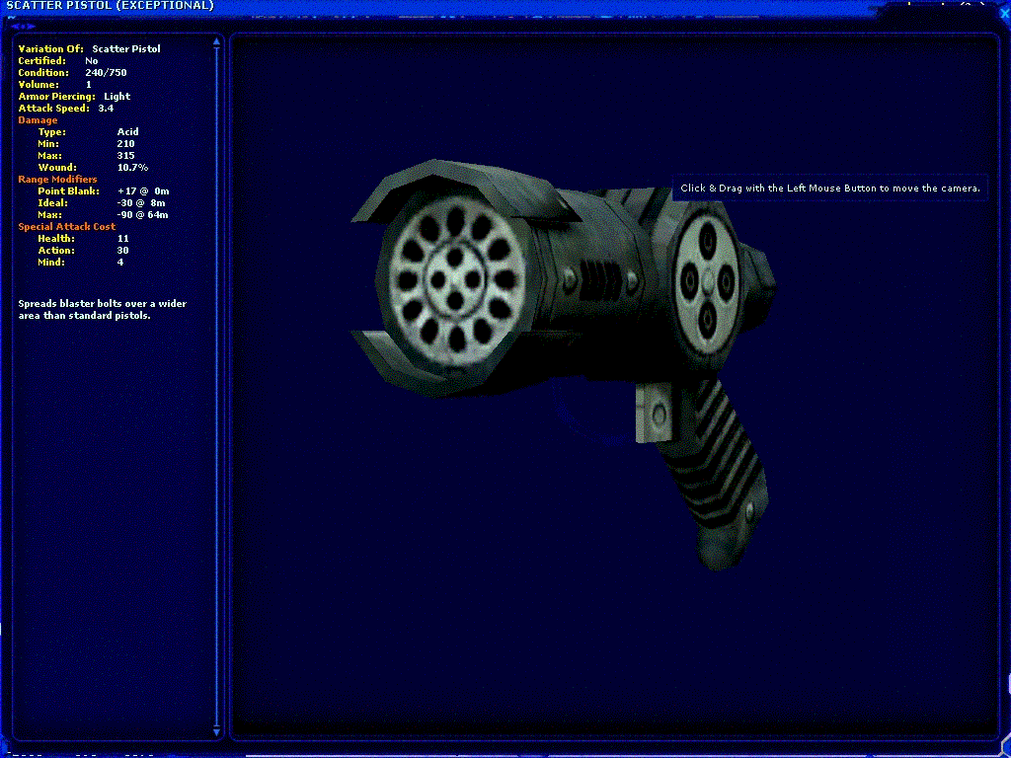Click the 'Attack Speed:' label
This screenshot has height=758, width=1011.
[53, 109]
